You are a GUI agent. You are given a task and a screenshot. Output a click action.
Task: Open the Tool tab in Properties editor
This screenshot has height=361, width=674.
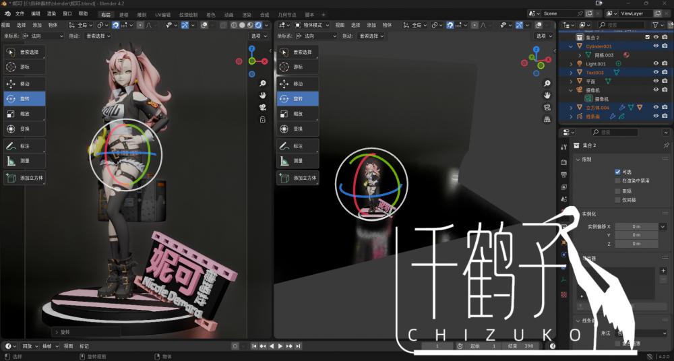(x=564, y=147)
